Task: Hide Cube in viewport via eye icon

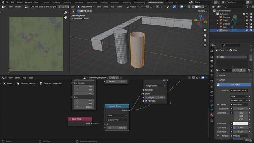Action: pos(247,20)
